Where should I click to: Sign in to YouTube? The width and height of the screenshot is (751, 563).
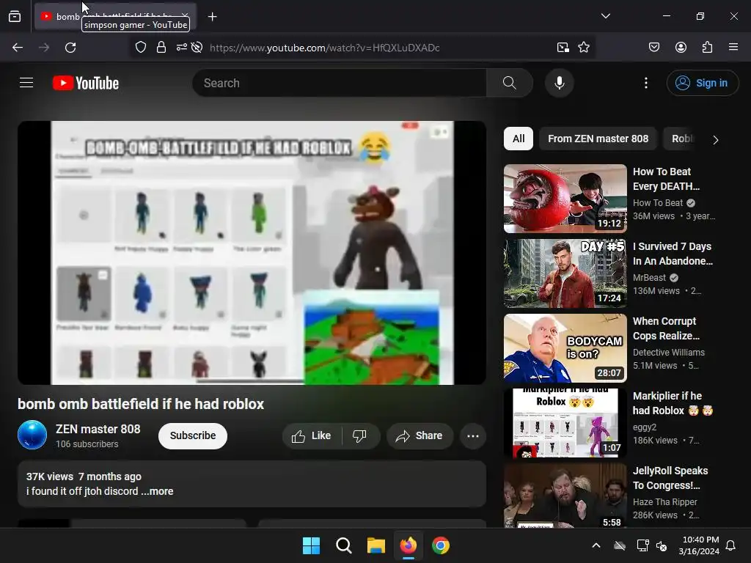coord(703,83)
